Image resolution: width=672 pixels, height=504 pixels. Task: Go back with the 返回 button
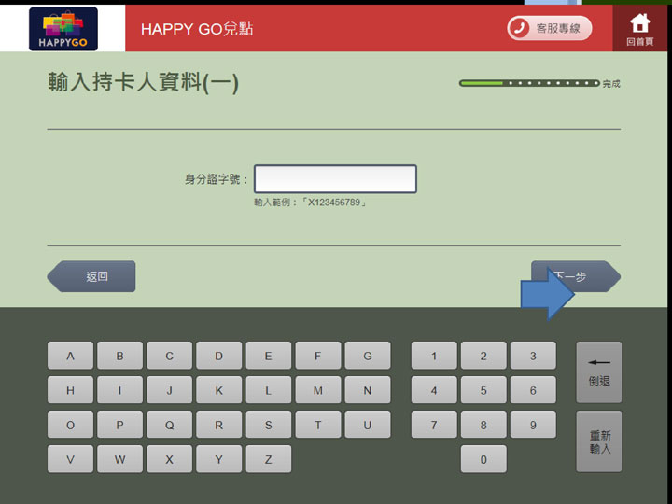pos(91,276)
